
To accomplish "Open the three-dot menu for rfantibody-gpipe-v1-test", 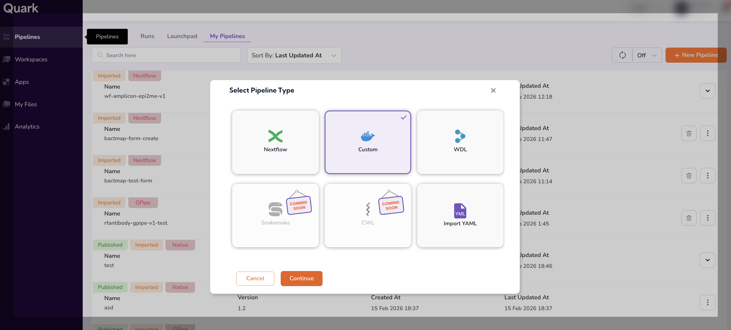I will tap(707, 218).
